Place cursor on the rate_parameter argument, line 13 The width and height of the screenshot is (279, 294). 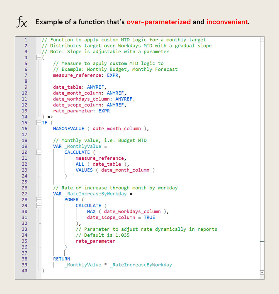72,111
